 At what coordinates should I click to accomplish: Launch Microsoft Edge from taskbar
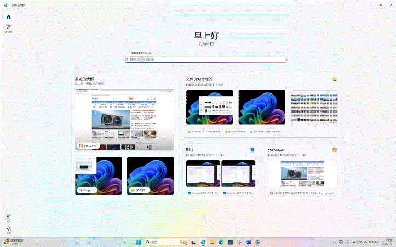(x=221, y=242)
